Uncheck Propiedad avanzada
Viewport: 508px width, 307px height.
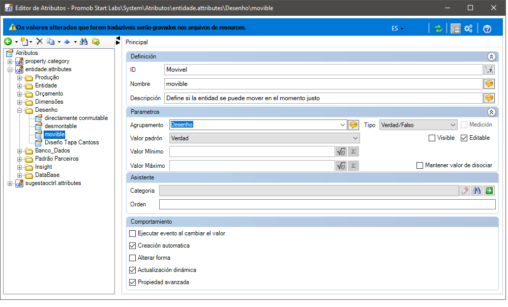click(x=132, y=283)
